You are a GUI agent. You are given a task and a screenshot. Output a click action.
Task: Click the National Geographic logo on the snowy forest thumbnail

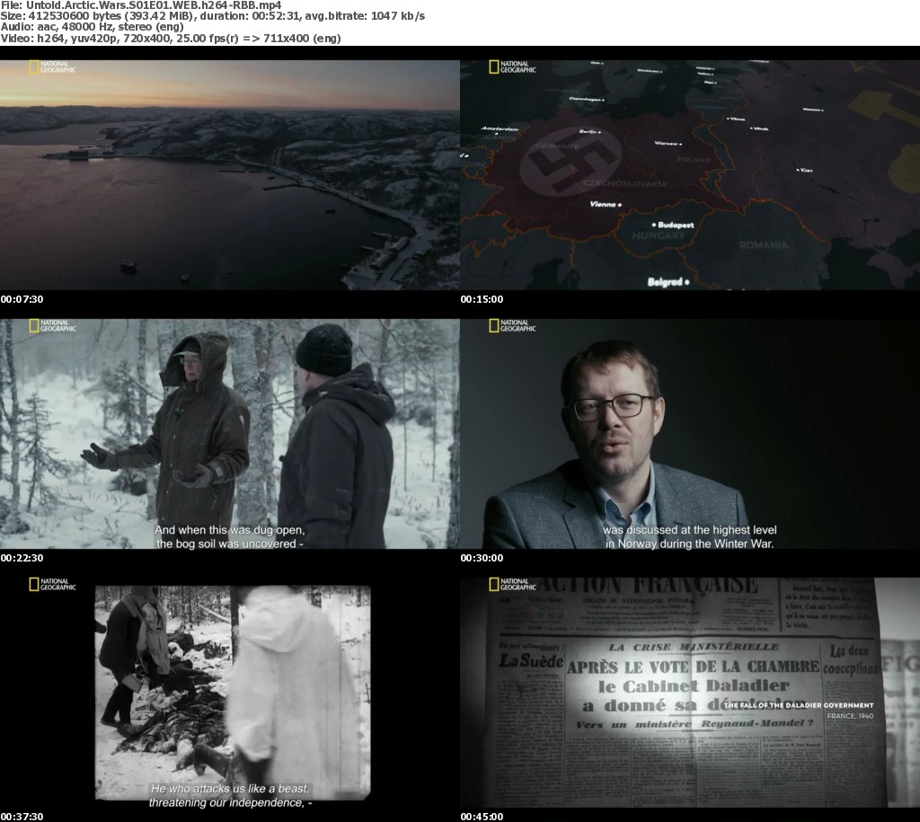[x=52, y=326]
